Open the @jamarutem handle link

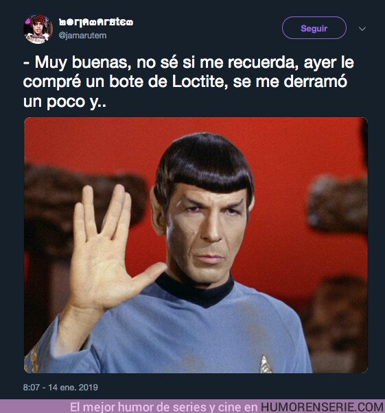point(82,36)
